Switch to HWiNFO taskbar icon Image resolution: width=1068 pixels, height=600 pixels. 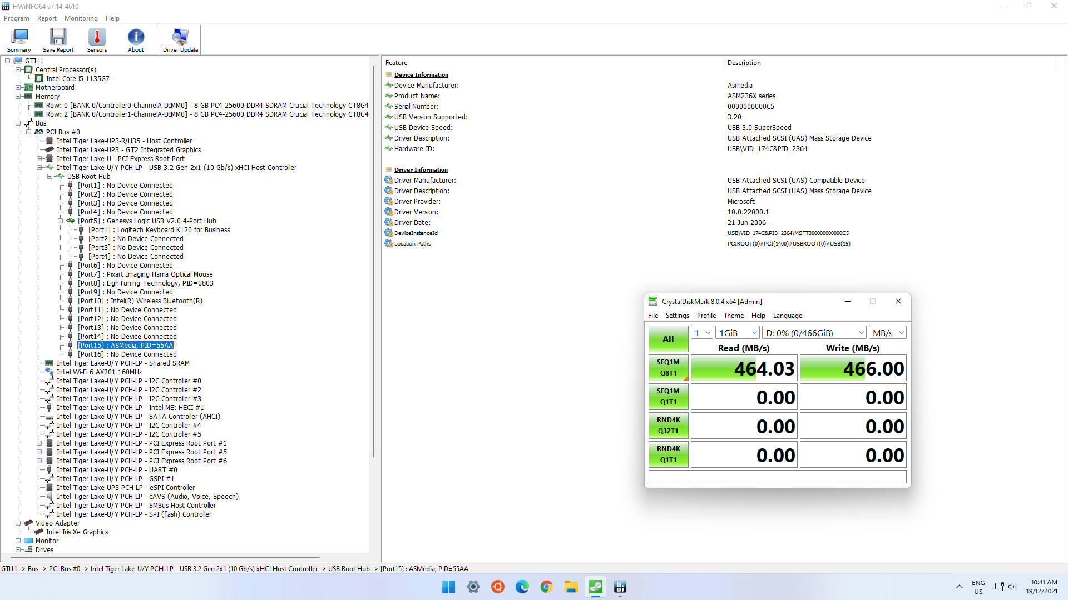[x=620, y=587]
